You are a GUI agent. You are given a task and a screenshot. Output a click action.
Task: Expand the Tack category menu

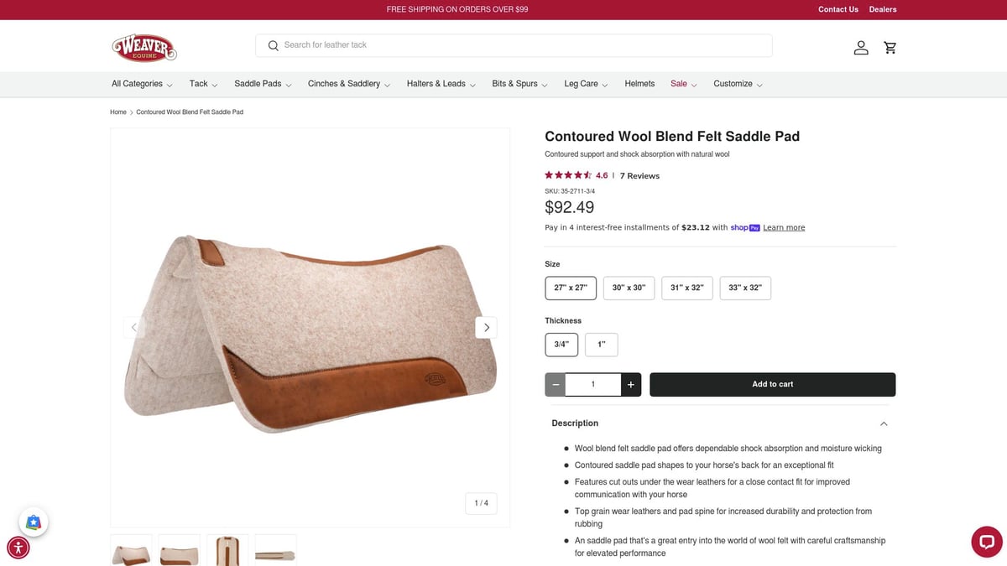[x=201, y=84]
